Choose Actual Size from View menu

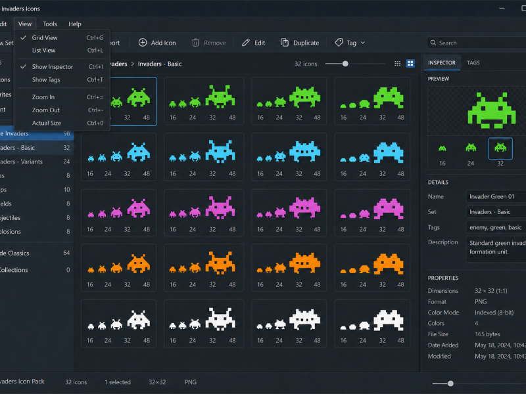[62, 123]
